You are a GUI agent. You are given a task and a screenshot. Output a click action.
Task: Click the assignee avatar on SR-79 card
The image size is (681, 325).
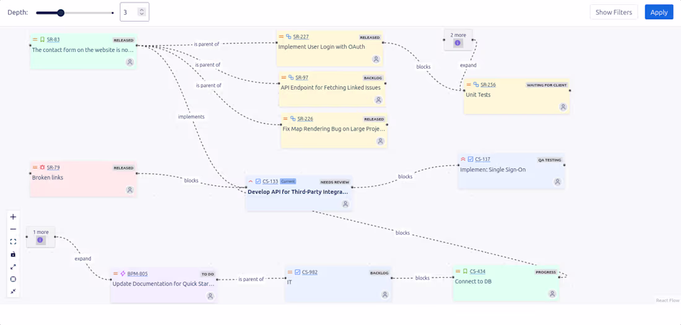pyautogui.click(x=129, y=190)
